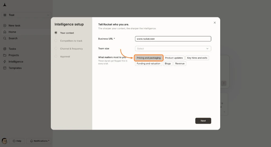Viewport: 271px width, 147px height.
Task: Click the Help info circle icon
Action: [14, 141]
